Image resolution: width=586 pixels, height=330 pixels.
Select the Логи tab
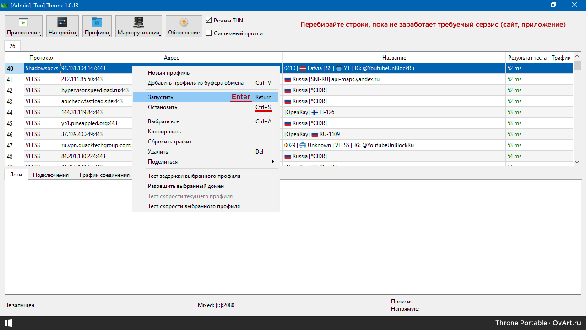(16, 175)
